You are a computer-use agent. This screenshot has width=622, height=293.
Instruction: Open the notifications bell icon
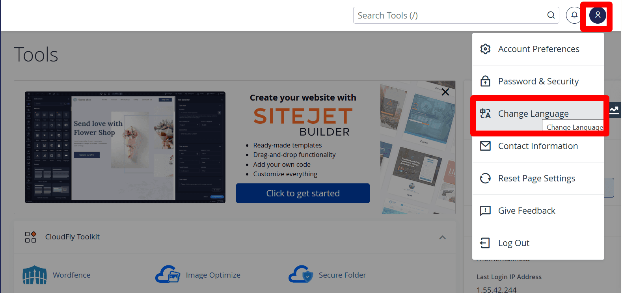[574, 15]
